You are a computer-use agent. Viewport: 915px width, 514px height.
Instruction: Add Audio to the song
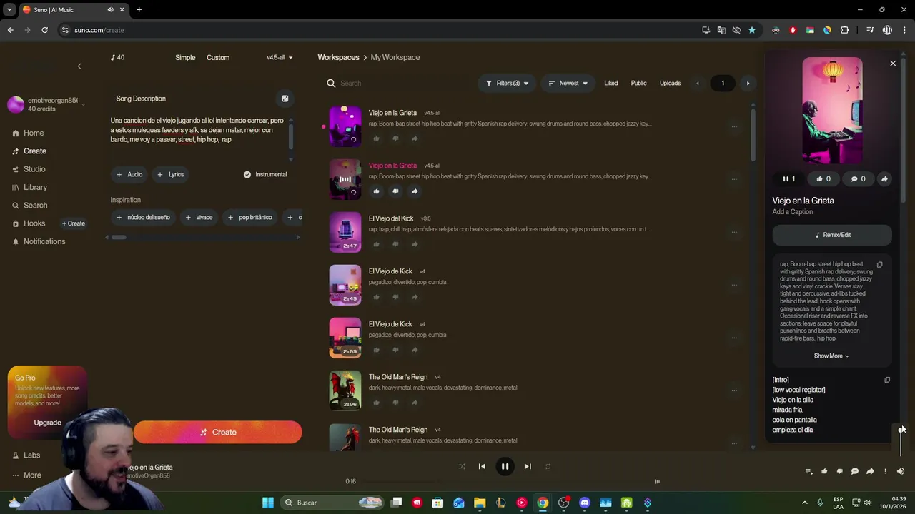point(129,174)
